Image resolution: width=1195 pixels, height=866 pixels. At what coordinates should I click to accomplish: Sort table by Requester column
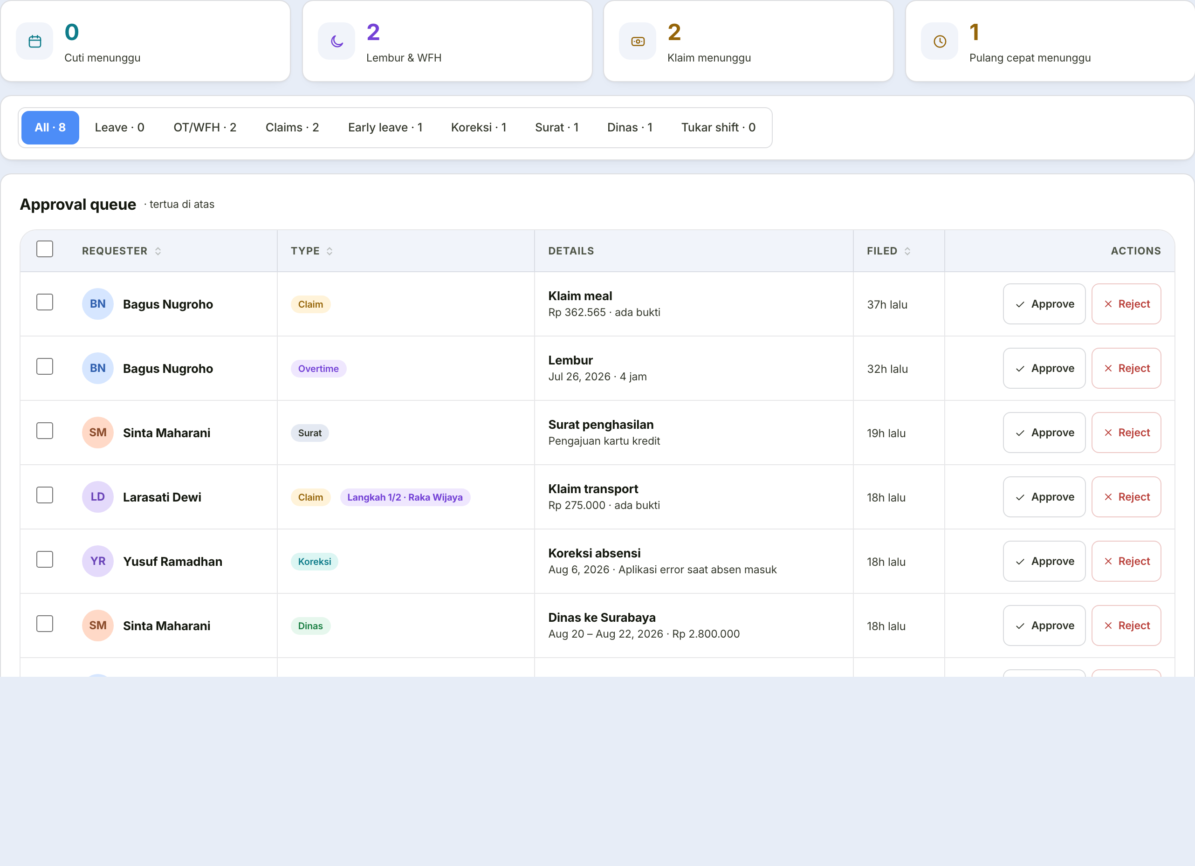point(122,251)
